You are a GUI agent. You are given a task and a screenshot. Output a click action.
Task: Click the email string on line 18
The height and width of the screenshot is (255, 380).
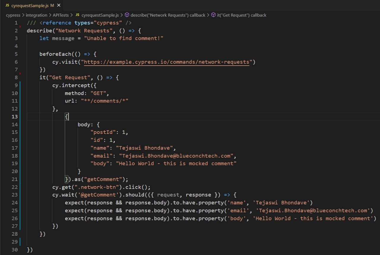[176, 156]
